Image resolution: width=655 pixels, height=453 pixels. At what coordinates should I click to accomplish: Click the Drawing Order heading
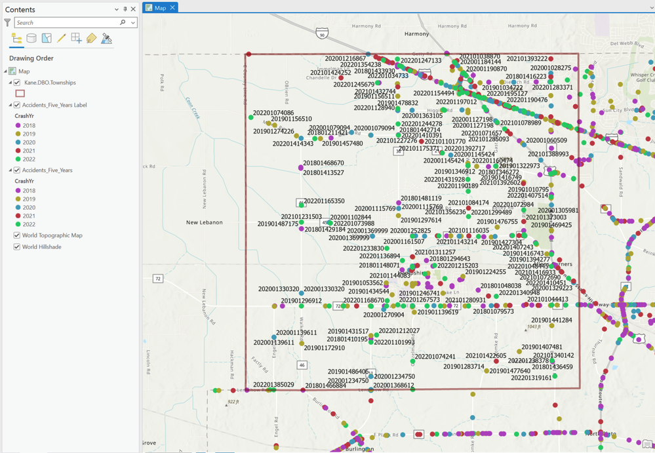[x=31, y=58]
